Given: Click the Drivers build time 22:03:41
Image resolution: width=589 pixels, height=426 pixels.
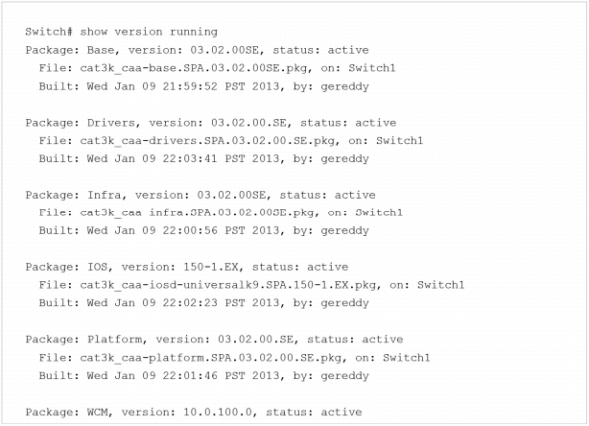Looking at the screenshot, I should pos(190,158).
